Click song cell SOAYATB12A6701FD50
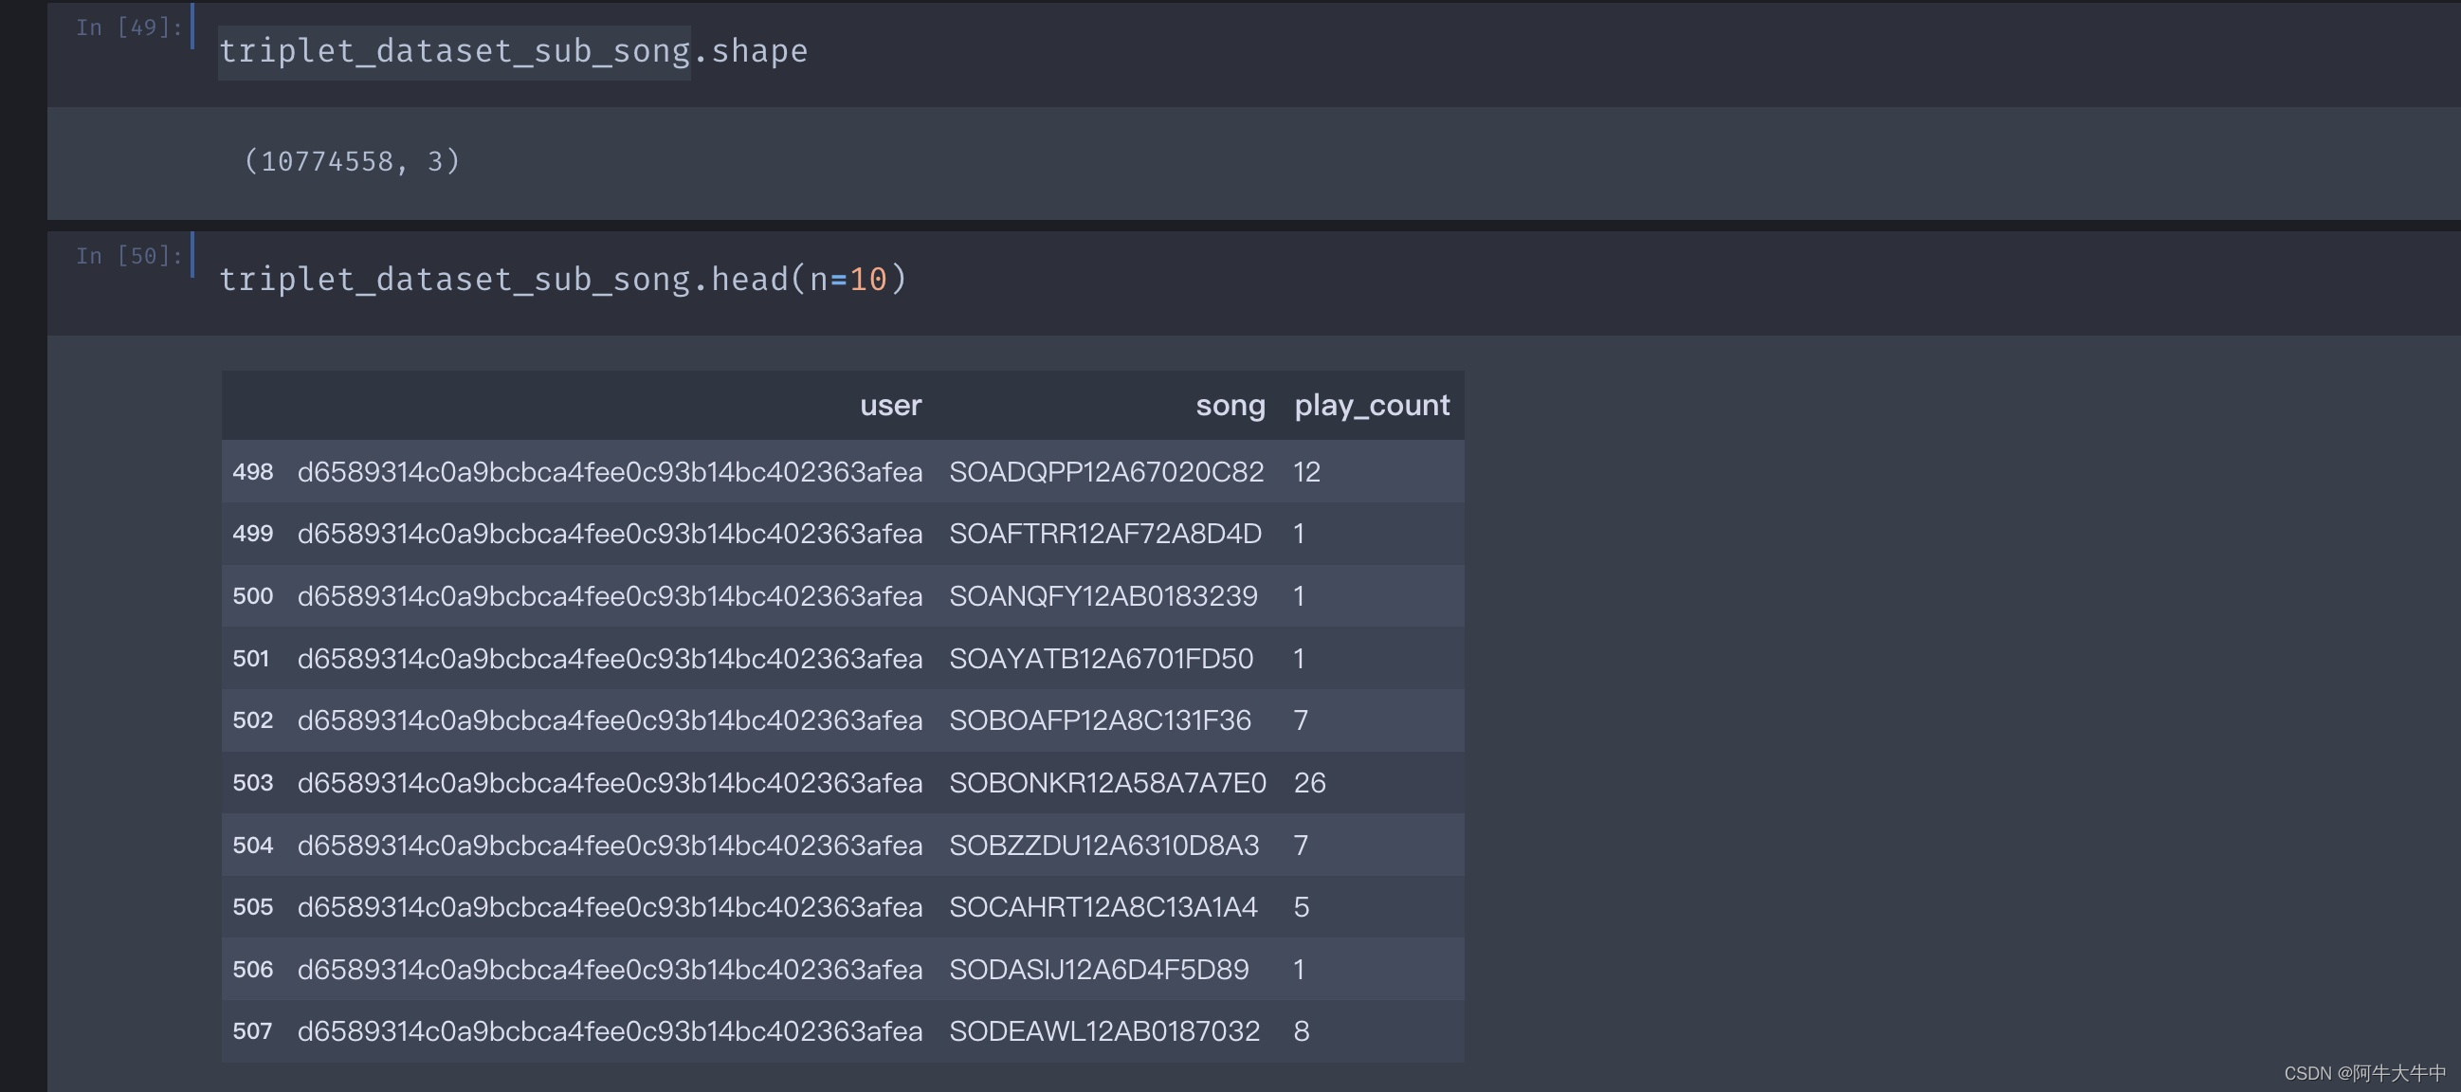 [x=1102, y=658]
